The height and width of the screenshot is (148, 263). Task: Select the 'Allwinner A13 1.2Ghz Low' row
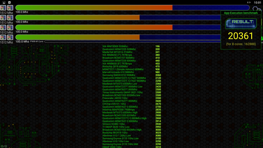[132, 135]
